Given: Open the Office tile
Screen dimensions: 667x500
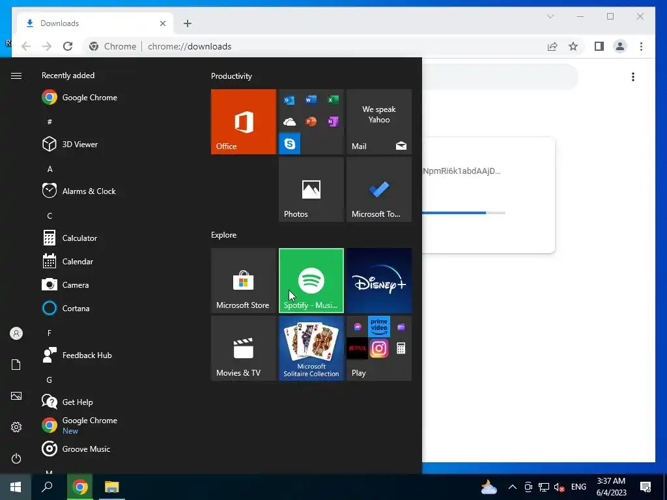Looking at the screenshot, I should tap(244, 122).
